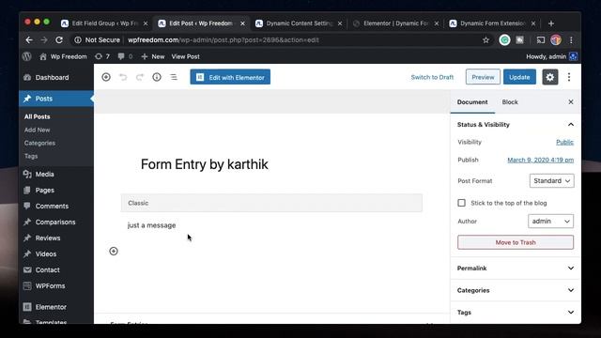Undo the last editor change
The height and width of the screenshot is (338, 601).
tap(123, 77)
